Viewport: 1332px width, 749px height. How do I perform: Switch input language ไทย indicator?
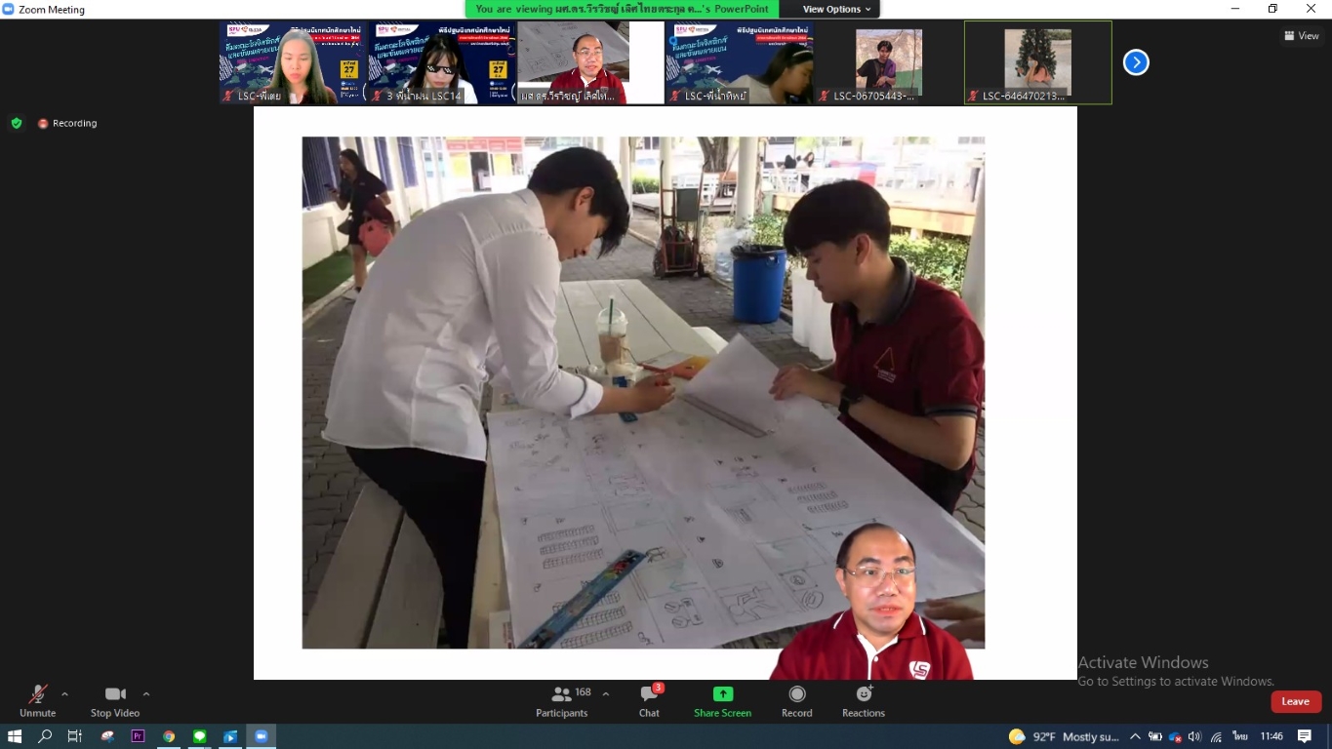click(1240, 736)
